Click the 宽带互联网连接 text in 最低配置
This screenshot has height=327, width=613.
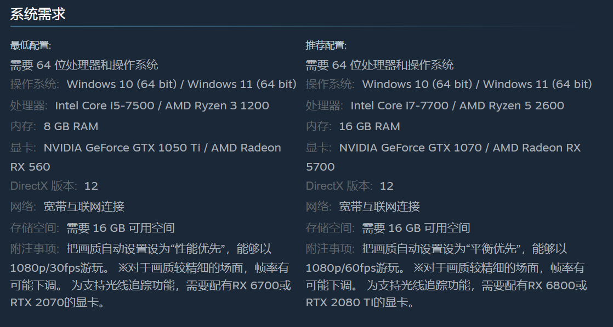(x=84, y=207)
